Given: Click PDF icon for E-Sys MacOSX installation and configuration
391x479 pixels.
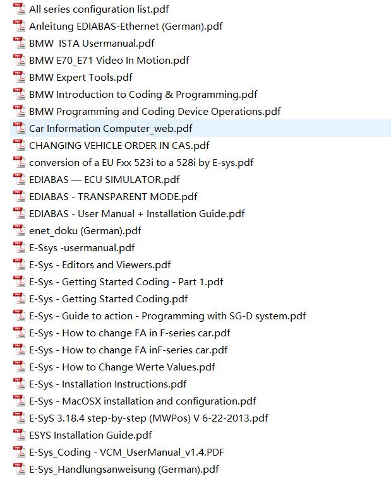Looking at the screenshot, I should pos(19,401).
